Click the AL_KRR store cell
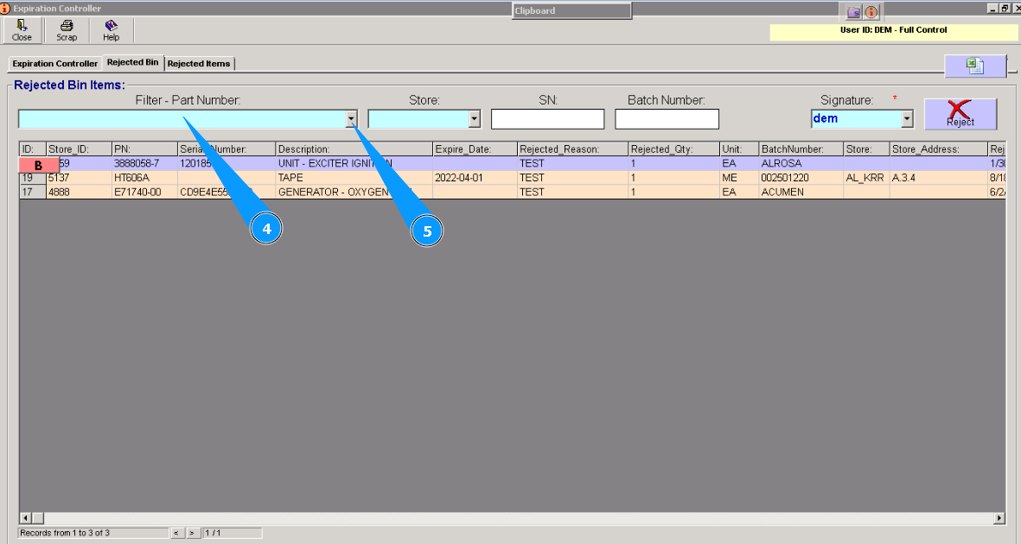 tap(866, 178)
